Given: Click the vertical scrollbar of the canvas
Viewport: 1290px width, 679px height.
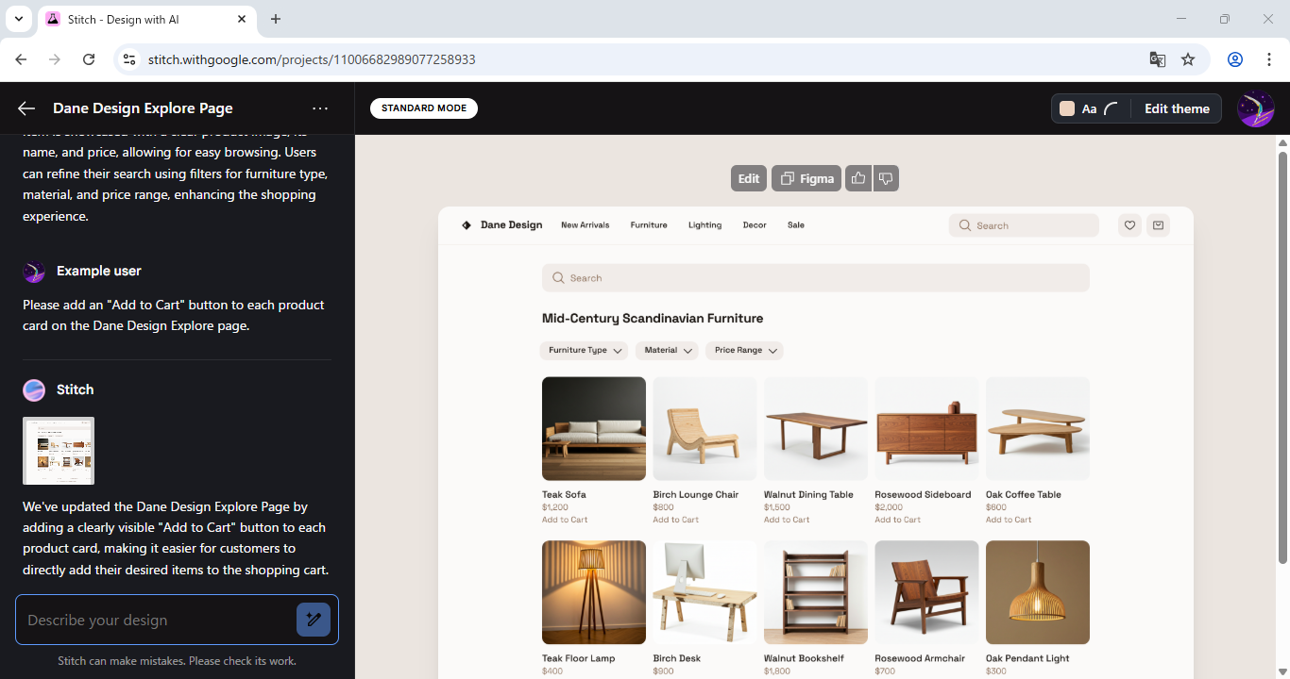Looking at the screenshot, I should pyautogui.click(x=1282, y=356).
